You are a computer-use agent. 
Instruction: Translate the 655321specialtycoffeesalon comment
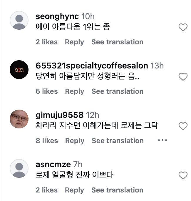[x=117, y=91]
